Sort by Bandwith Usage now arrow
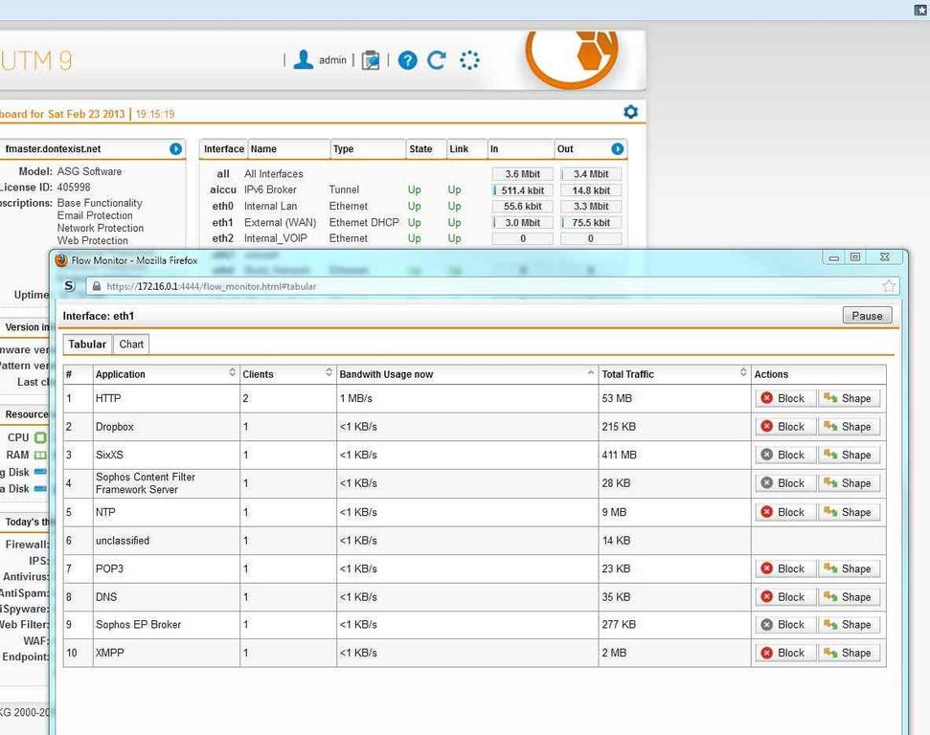This screenshot has height=735, width=930. (x=590, y=372)
